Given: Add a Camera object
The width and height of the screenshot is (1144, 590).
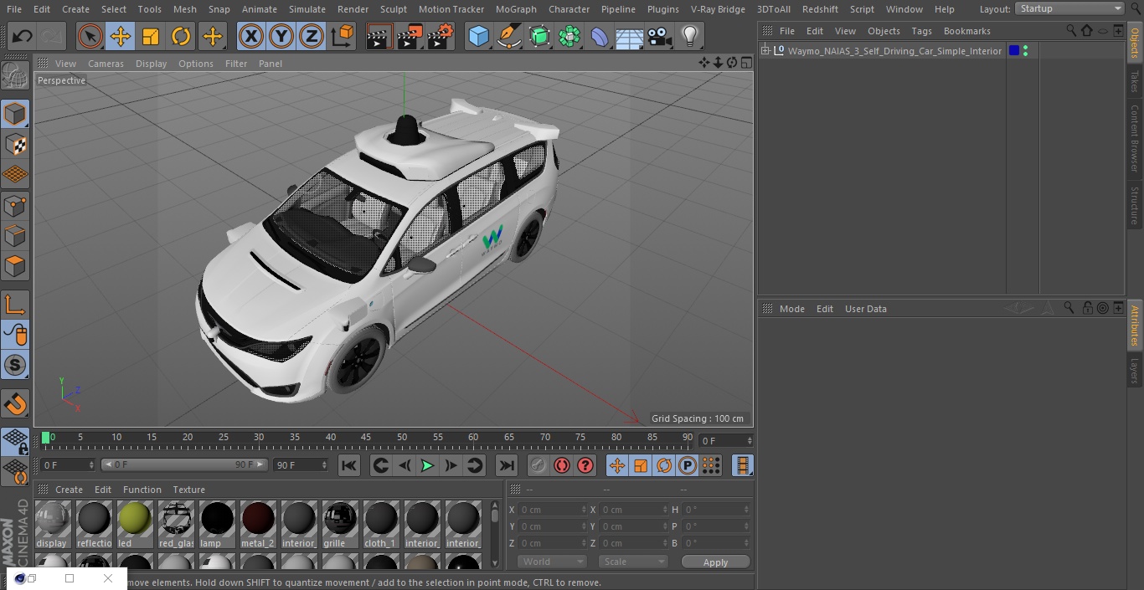Looking at the screenshot, I should click(x=659, y=36).
